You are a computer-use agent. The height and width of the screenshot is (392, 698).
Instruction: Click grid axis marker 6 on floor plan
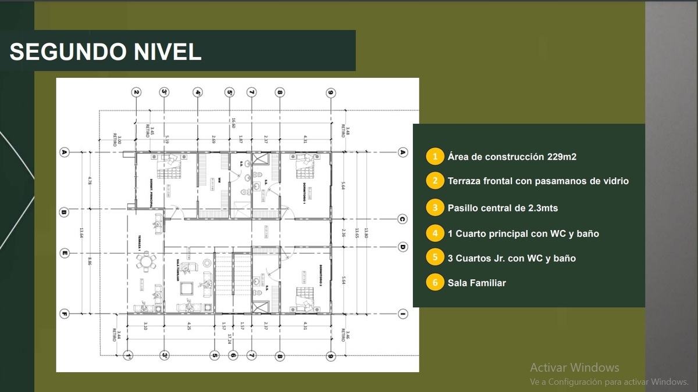[x=233, y=355]
